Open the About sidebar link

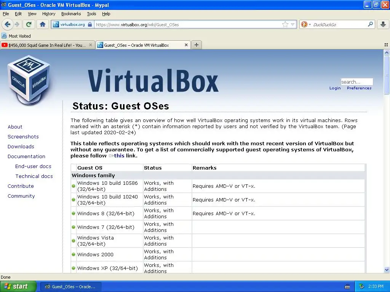pos(15,127)
